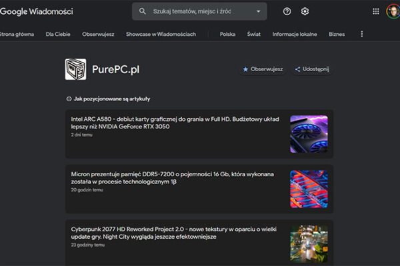This screenshot has height=266, width=400.
Task: Click the Micron memory article thumbnail
Action: point(309,189)
